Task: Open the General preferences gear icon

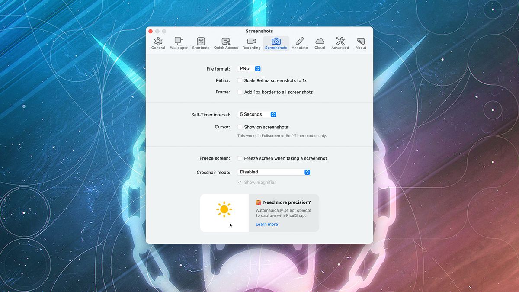Action: coord(158,43)
